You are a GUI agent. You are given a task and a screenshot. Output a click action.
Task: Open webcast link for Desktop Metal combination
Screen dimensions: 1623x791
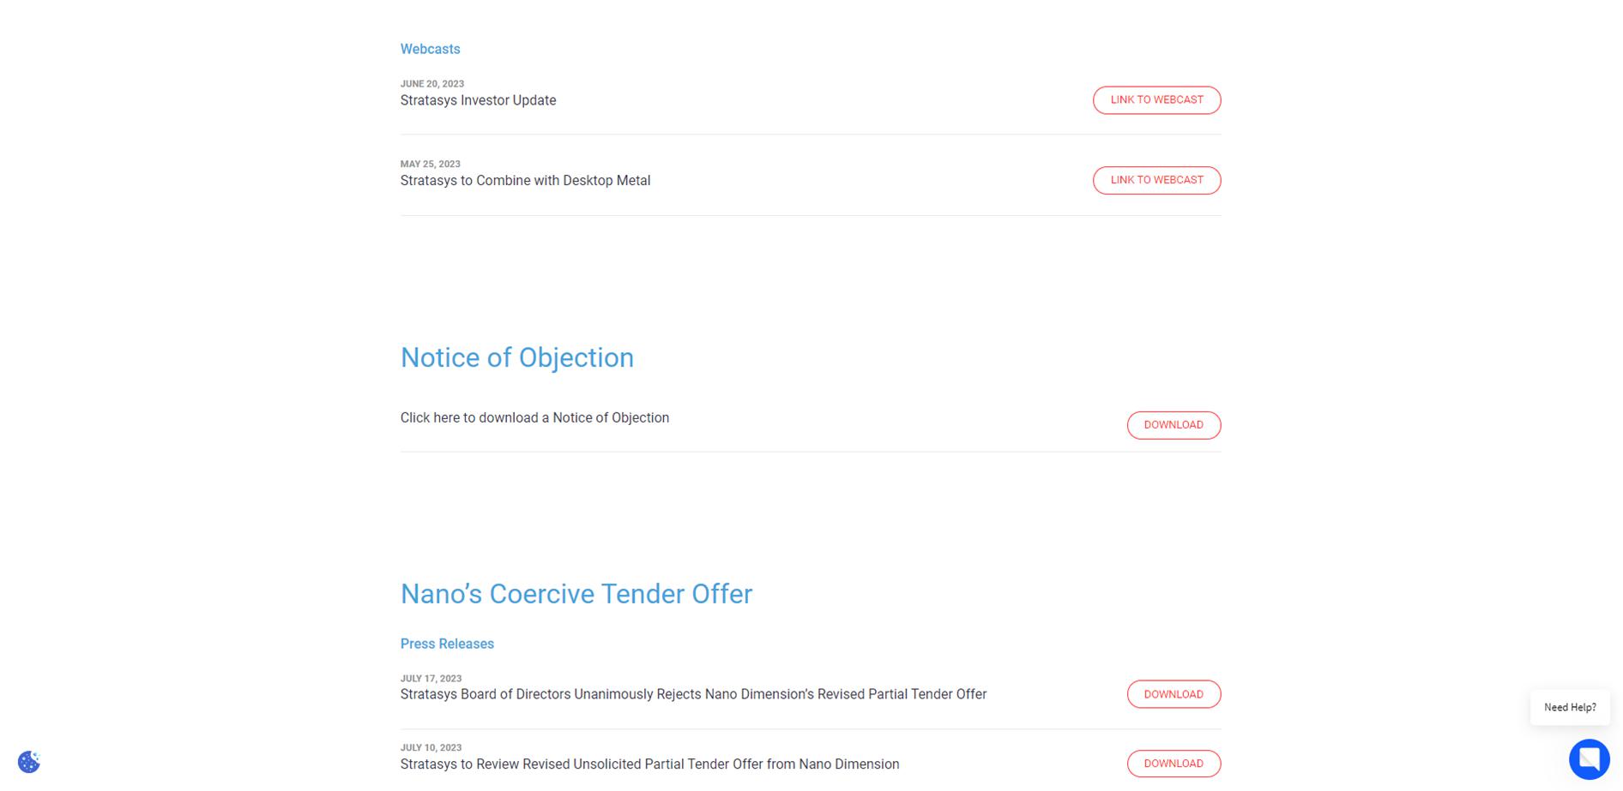click(x=1155, y=180)
